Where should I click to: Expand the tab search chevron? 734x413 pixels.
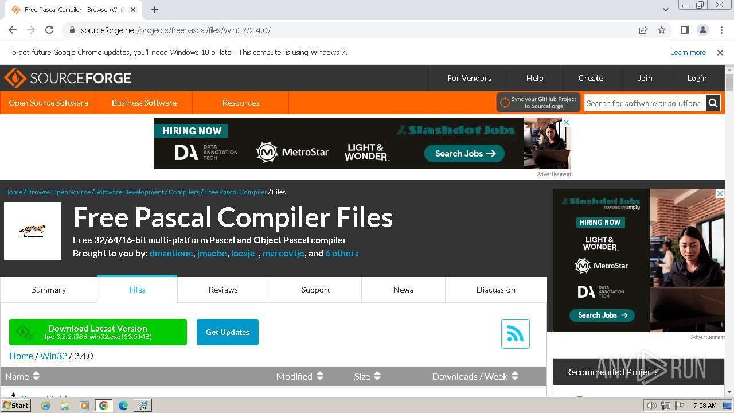coord(665,10)
